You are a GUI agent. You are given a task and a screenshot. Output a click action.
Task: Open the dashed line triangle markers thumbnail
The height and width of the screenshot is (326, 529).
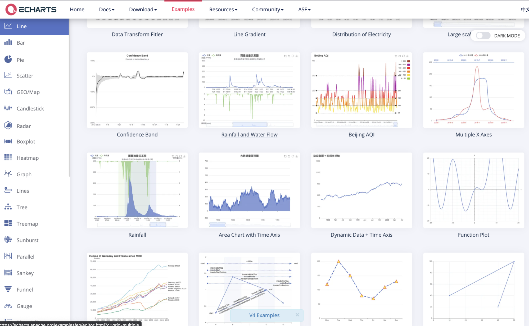coord(361,289)
